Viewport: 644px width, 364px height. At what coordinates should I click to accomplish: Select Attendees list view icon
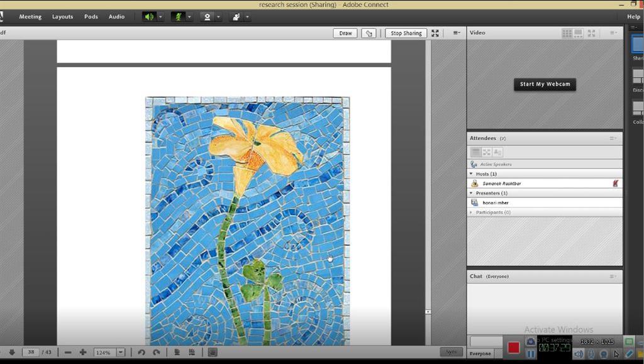(x=475, y=152)
